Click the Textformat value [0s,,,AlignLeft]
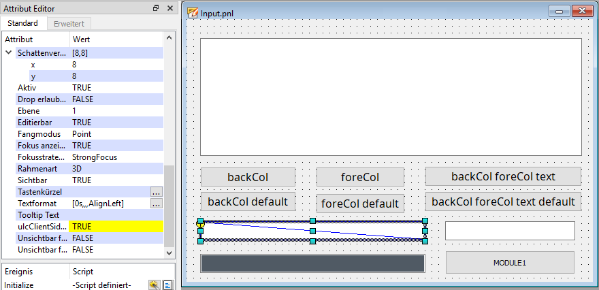The height and width of the screenshot is (290, 599). tap(98, 204)
